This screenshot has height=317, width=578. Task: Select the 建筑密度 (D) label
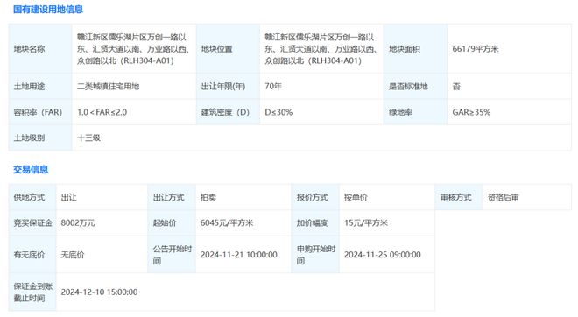pos(225,112)
